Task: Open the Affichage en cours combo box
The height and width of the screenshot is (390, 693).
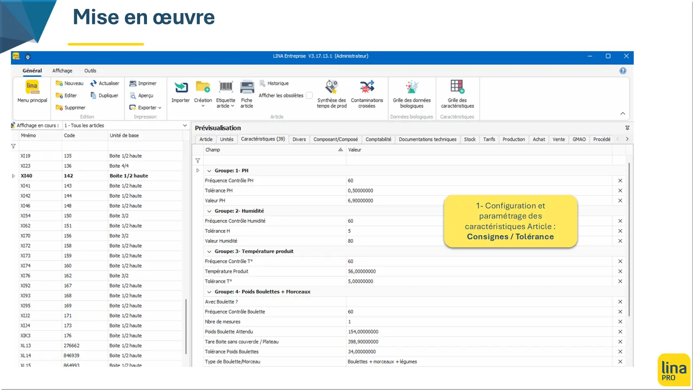Action: point(125,126)
